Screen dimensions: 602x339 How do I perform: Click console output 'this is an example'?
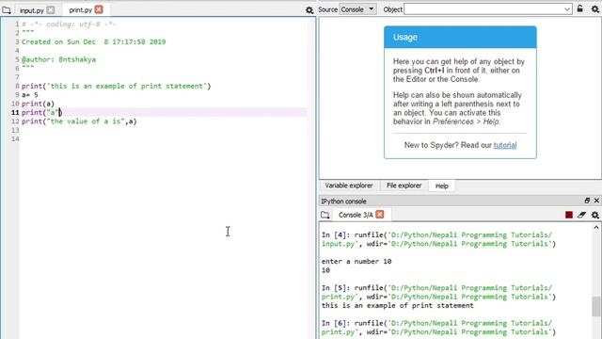pos(397,305)
